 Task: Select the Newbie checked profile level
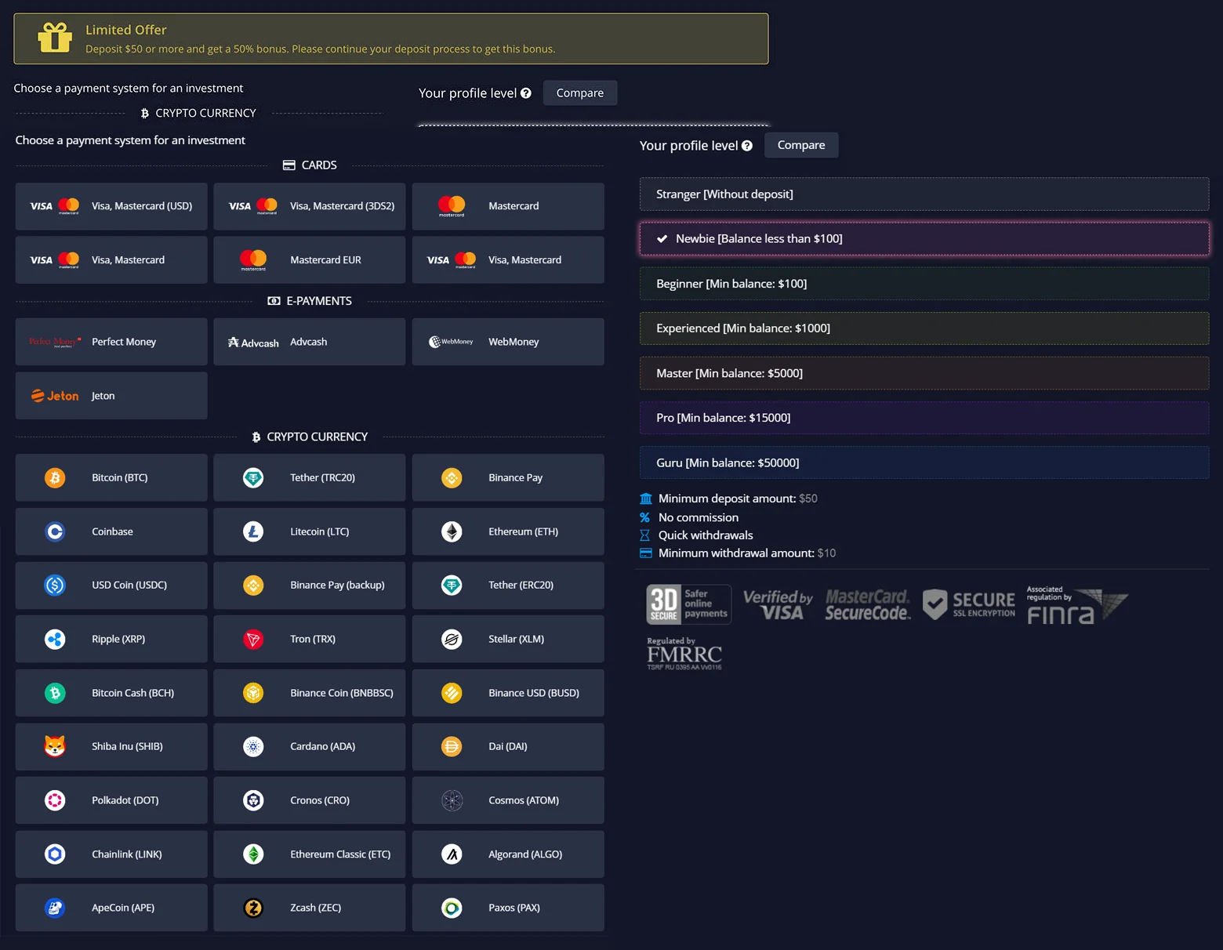(x=924, y=239)
